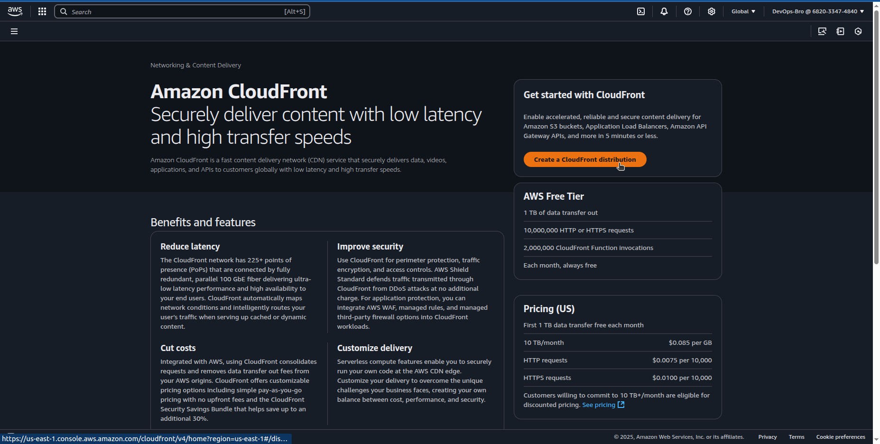Open the Privacy footer link
This screenshot has height=444, width=880.
coord(767,437)
